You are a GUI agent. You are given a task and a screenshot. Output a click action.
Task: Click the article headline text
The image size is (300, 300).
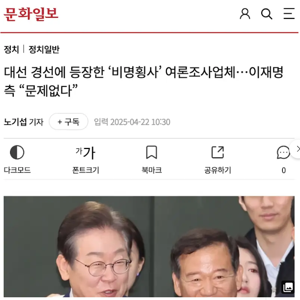click(144, 81)
